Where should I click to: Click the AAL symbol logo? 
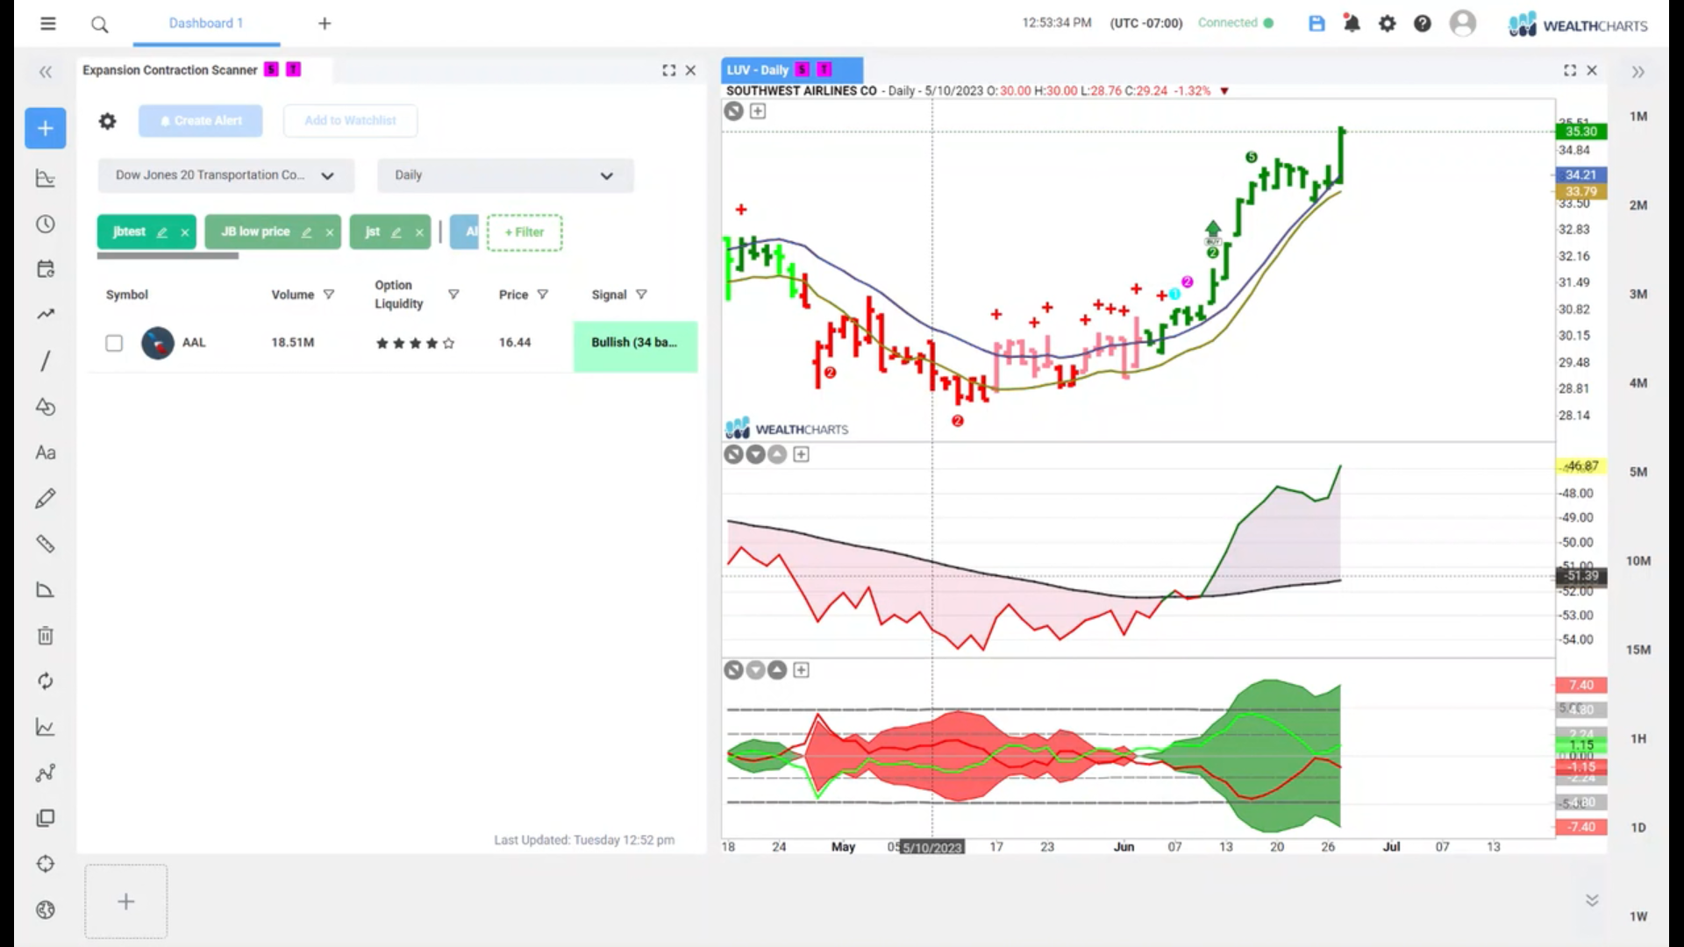point(158,343)
